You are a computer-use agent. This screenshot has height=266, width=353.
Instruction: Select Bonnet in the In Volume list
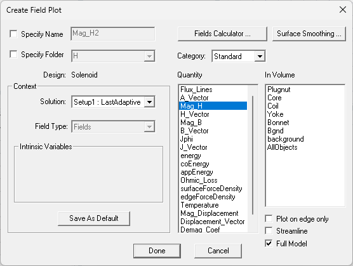coord(305,123)
